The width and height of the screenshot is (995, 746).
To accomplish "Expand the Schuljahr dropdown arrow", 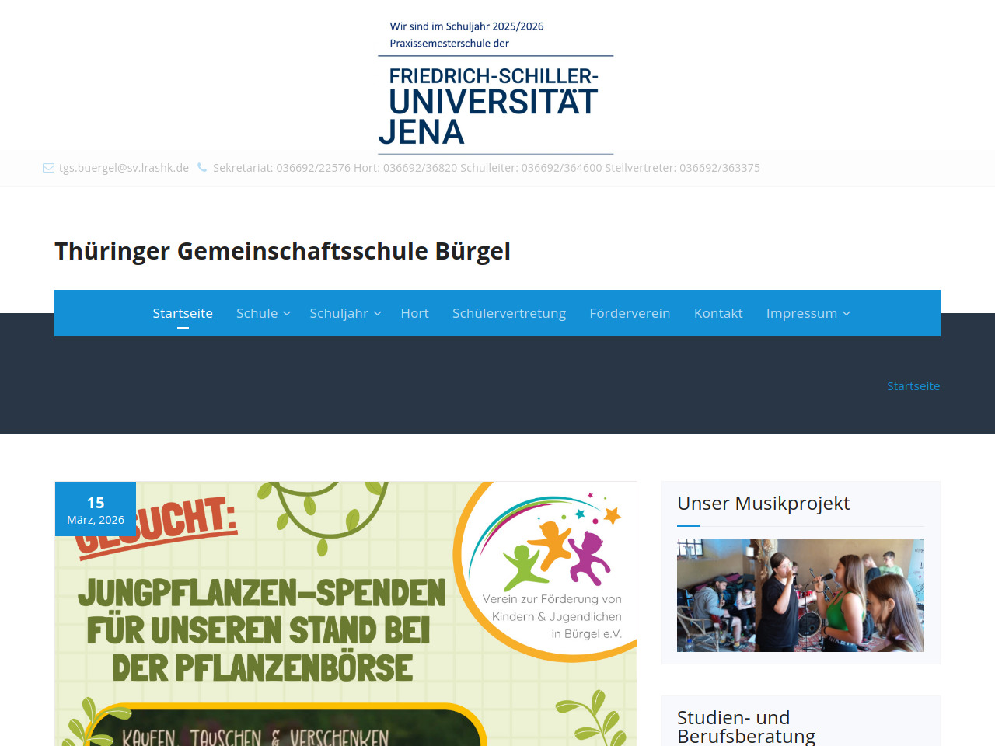I will click(x=378, y=314).
